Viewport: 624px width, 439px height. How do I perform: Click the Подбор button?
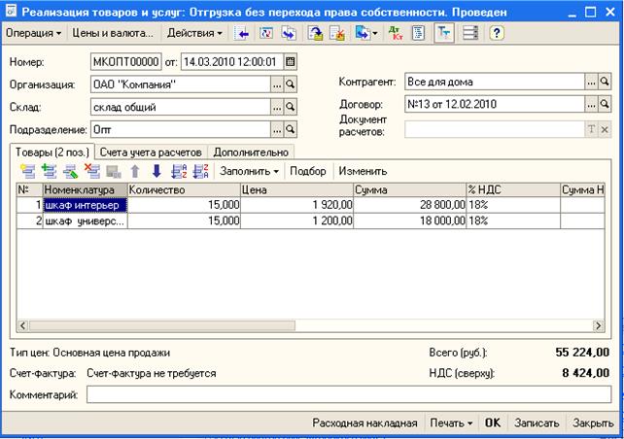[x=308, y=171]
